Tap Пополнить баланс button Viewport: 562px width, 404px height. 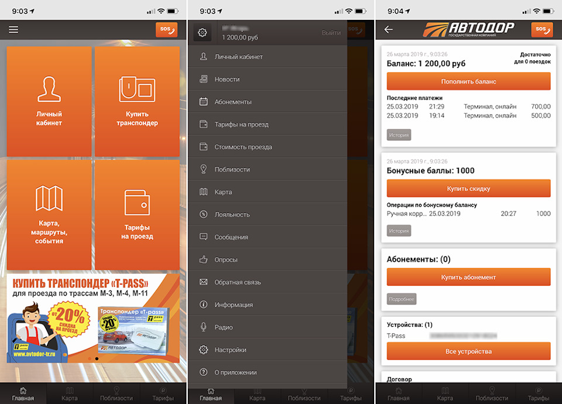point(468,81)
